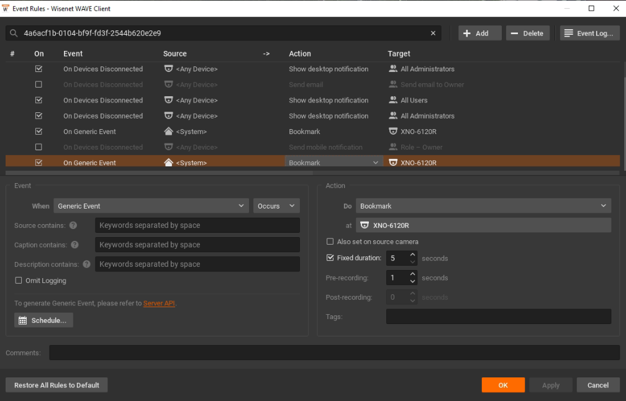Click the magnifier icon in the search bar
This screenshot has height=401, width=626.
[x=14, y=33]
